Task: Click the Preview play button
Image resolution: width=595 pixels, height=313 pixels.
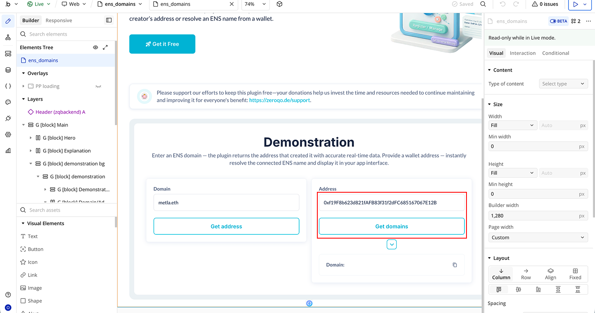Action: (576, 4)
